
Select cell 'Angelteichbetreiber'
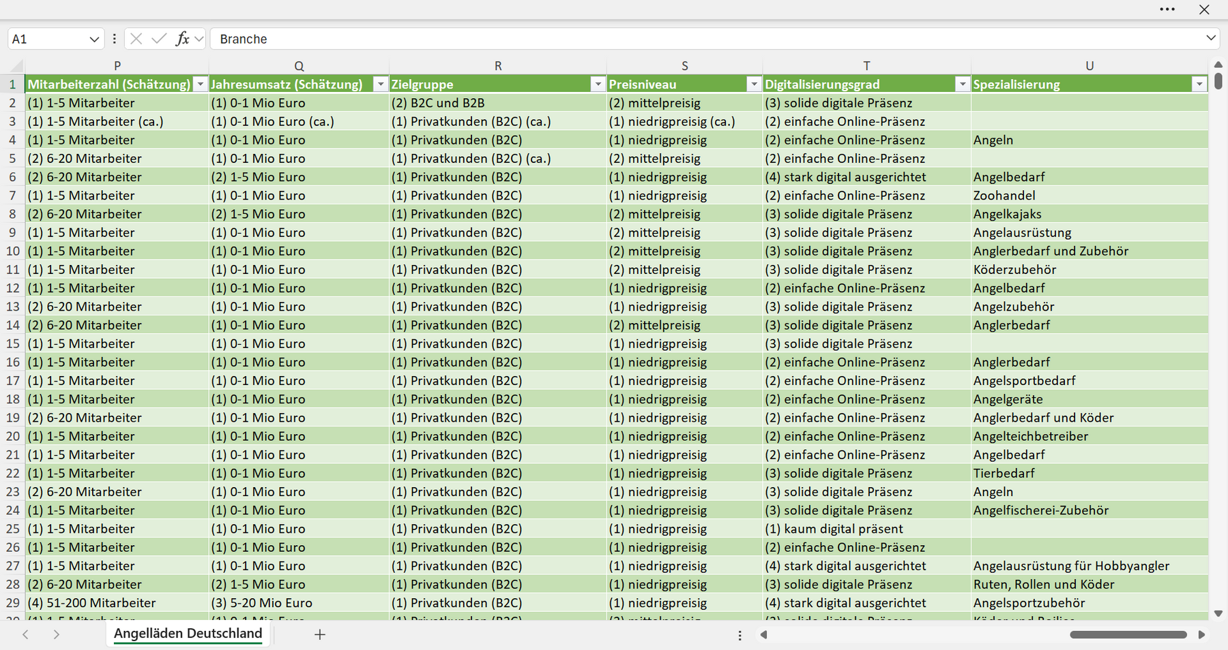[x=1090, y=436]
